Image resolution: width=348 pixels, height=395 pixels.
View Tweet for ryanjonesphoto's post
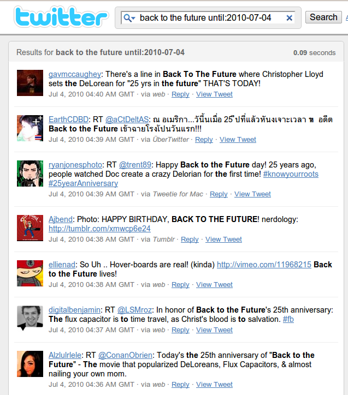pos(252,194)
